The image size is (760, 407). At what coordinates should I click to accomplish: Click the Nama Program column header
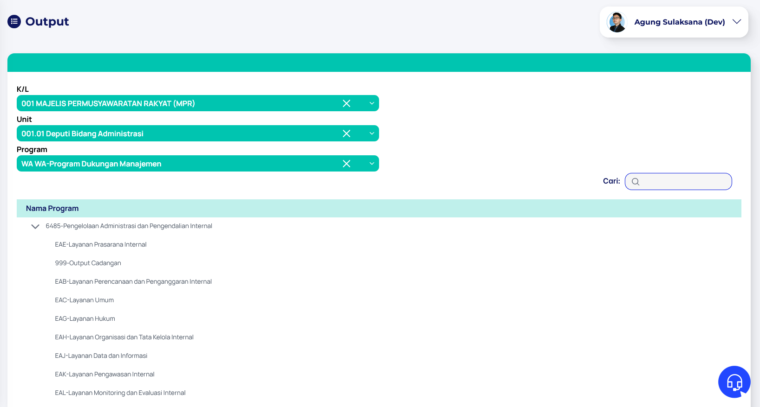[x=52, y=209]
